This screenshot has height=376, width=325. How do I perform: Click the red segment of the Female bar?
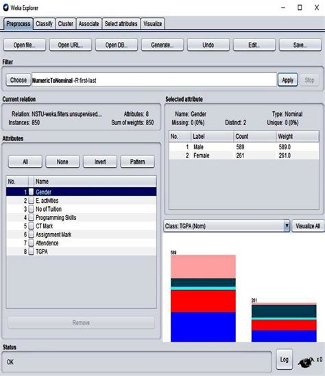pyautogui.click(x=284, y=325)
